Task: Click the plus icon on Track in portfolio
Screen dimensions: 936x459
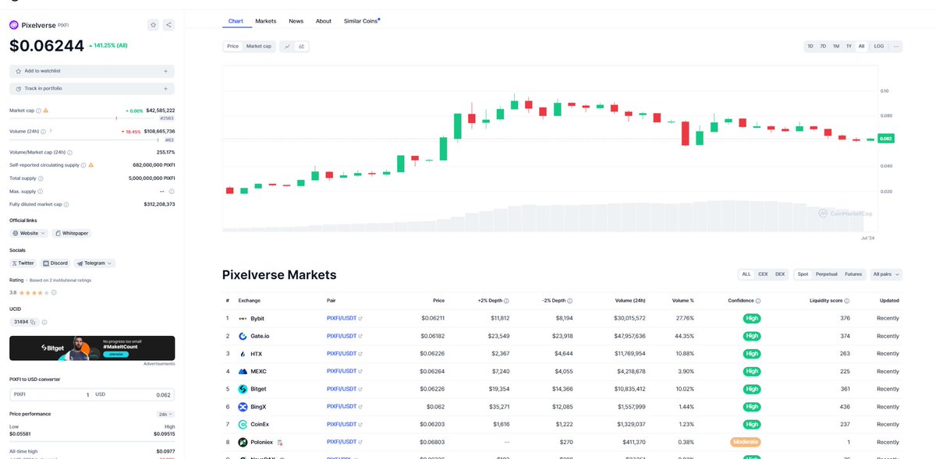Action: tap(165, 88)
